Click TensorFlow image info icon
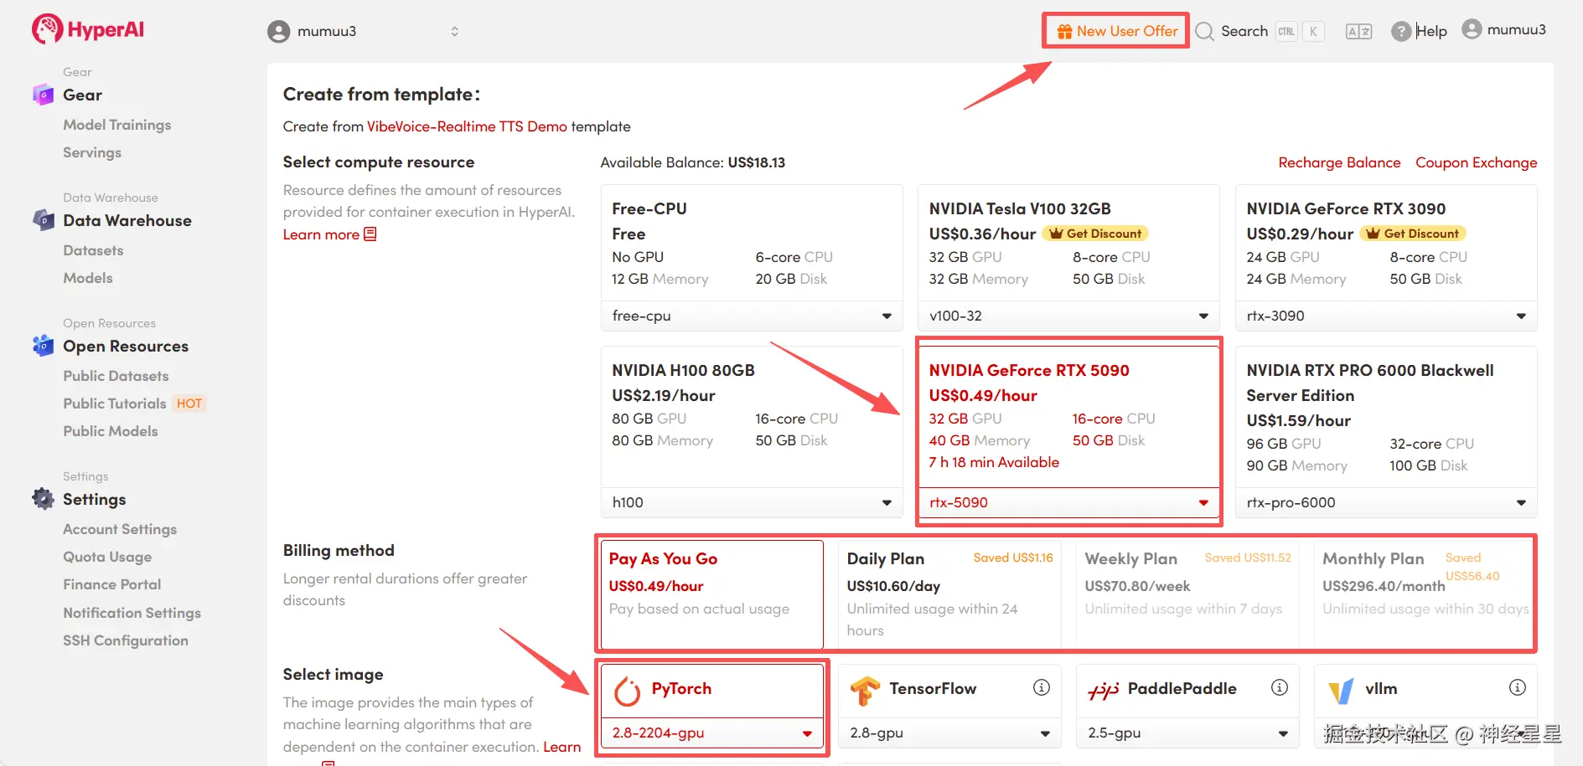This screenshot has height=766, width=1583. (1042, 687)
